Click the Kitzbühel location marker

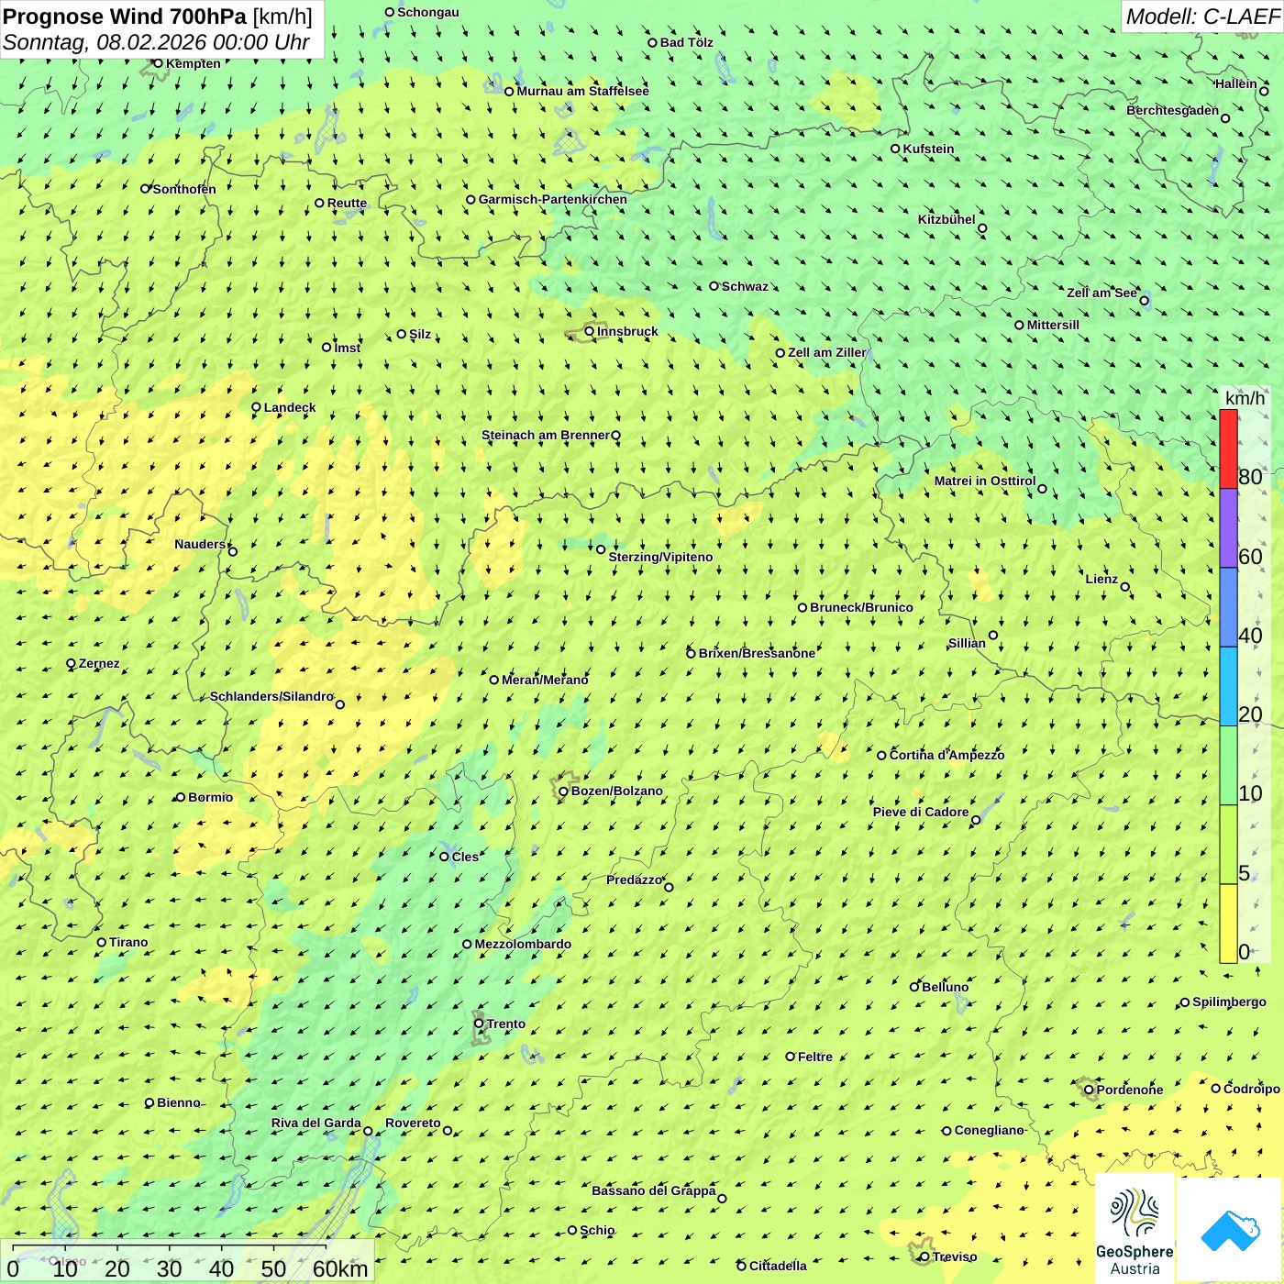(x=982, y=228)
